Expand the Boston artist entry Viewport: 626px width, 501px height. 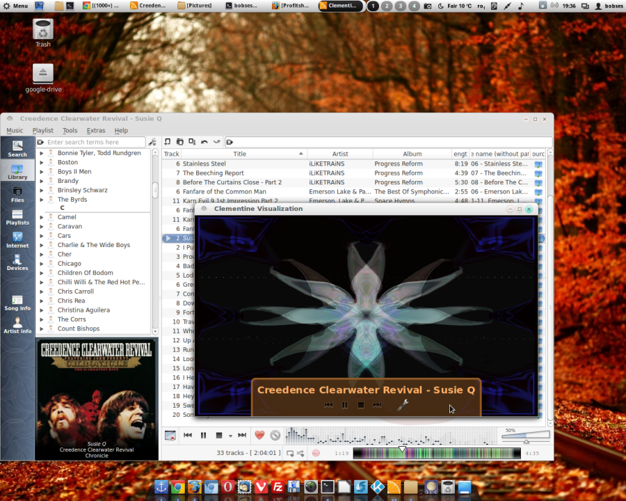point(42,162)
